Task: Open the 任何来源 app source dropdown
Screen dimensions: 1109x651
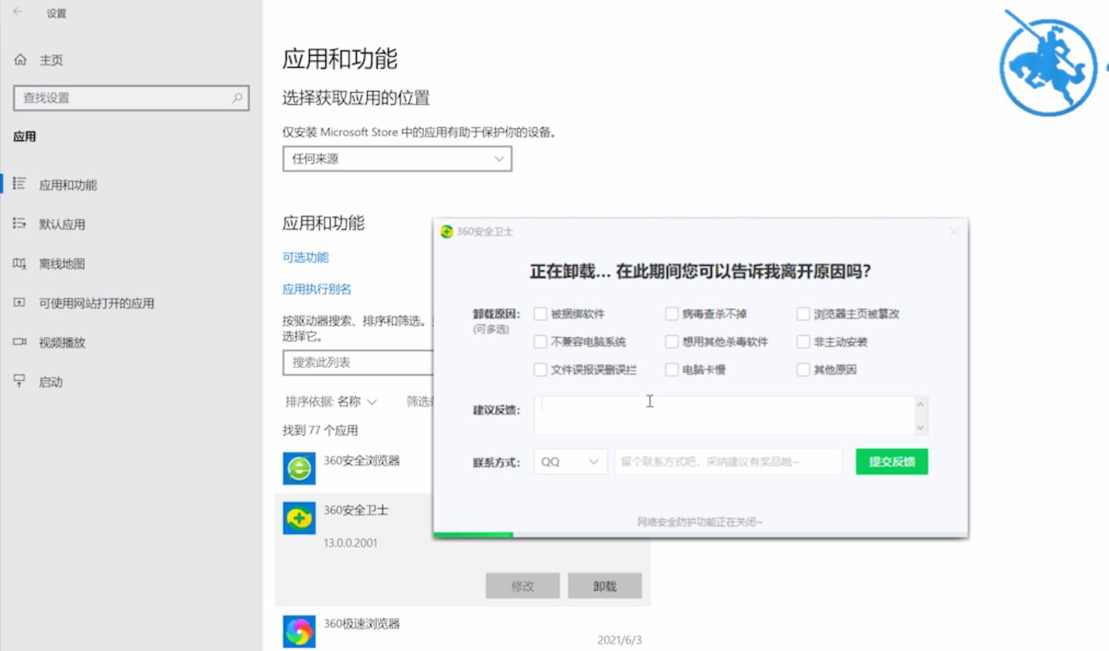Action: click(x=397, y=158)
